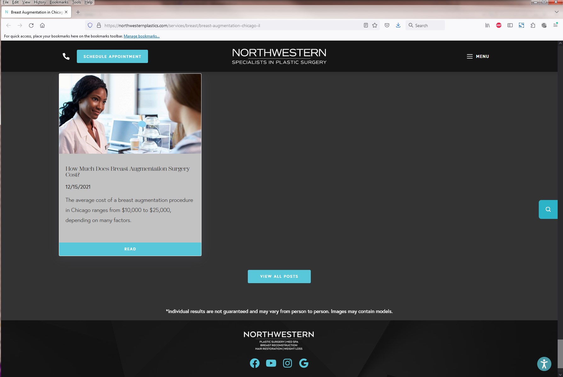Toggle the sidebar icon in toolbar
Viewport: 563px width, 377px height.
510,26
